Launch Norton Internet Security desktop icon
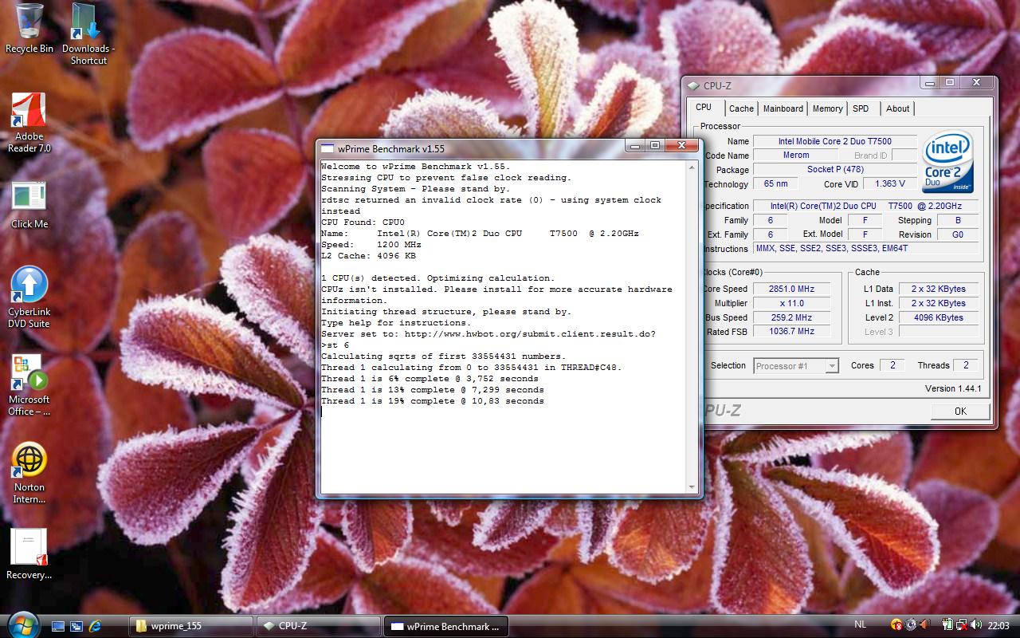The width and height of the screenshot is (1020, 638). click(29, 472)
